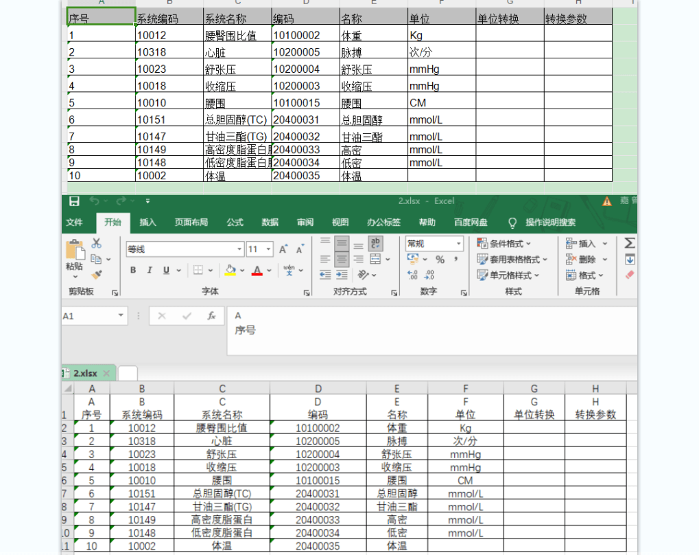Viewport: 699px width, 555px height.
Task: Click the AutoSum Σ icon
Action: pyautogui.click(x=629, y=242)
